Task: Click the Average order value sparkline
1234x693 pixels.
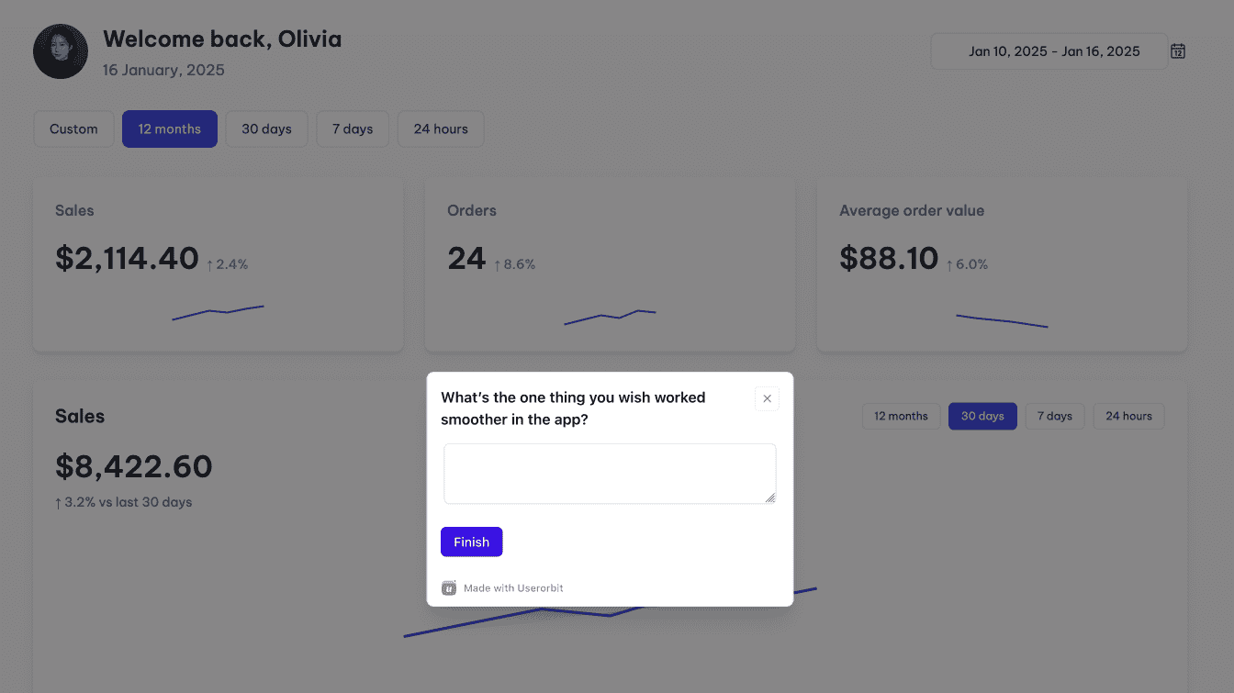Action: click(x=1002, y=321)
